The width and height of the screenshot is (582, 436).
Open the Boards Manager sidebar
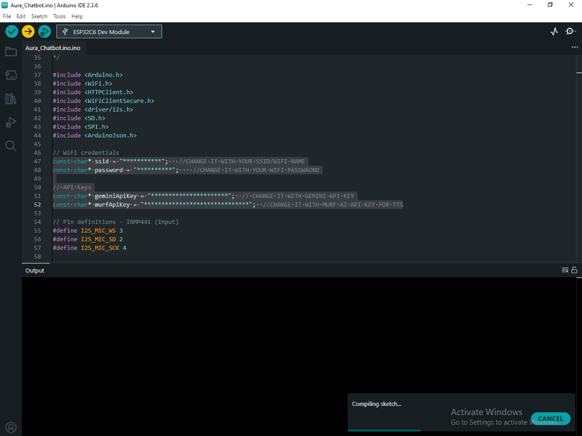point(11,75)
